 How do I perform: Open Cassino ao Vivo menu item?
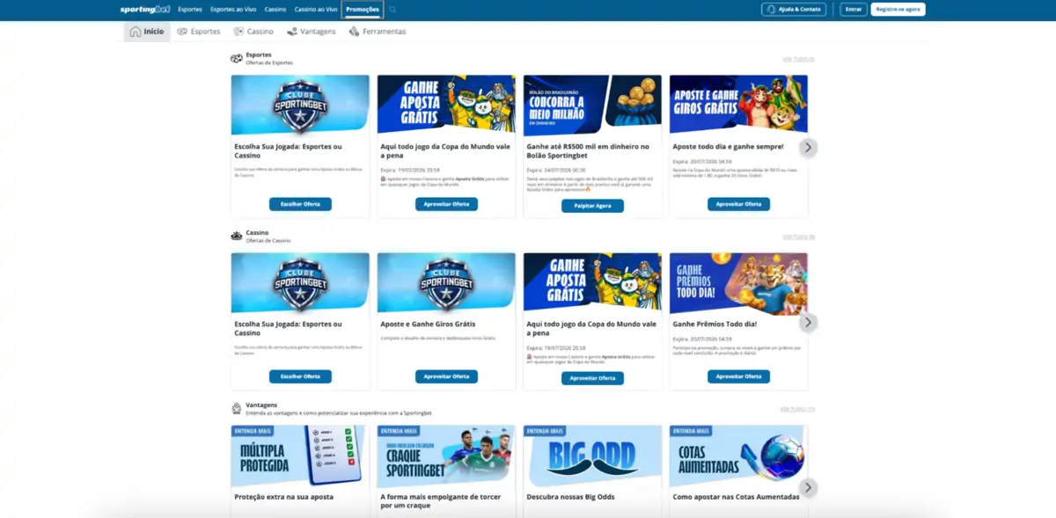point(316,9)
